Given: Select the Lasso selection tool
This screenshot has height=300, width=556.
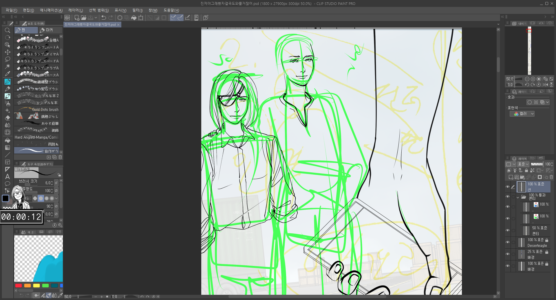Looking at the screenshot, I should point(8,59).
